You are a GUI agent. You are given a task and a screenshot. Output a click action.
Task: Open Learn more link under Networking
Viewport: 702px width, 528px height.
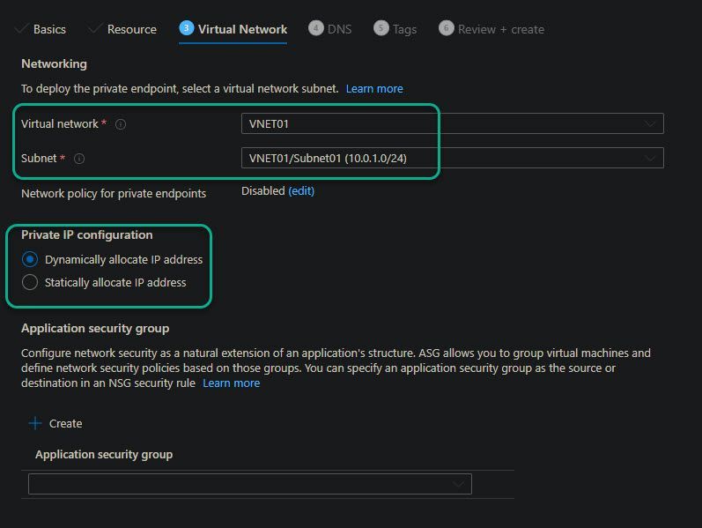coord(374,88)
